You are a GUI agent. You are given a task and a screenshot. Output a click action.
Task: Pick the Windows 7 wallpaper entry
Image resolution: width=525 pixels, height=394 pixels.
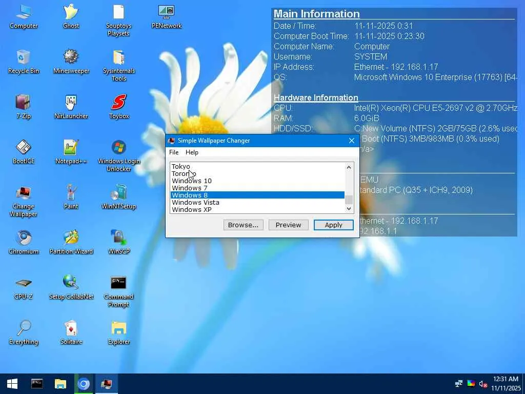pos(257,188)
